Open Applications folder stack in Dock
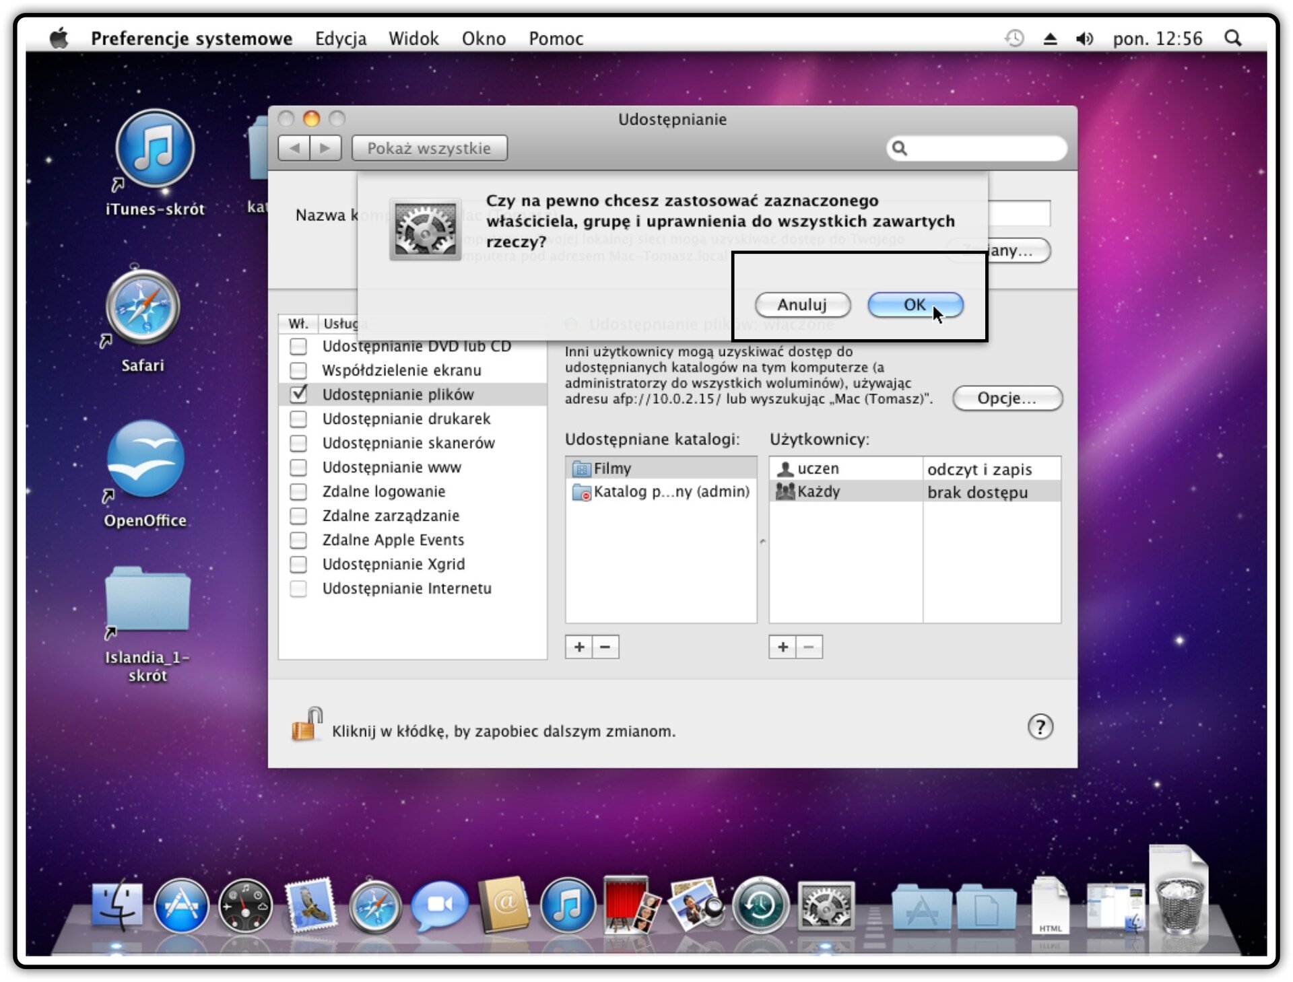The image size is (1293, 982). [922, 907]
